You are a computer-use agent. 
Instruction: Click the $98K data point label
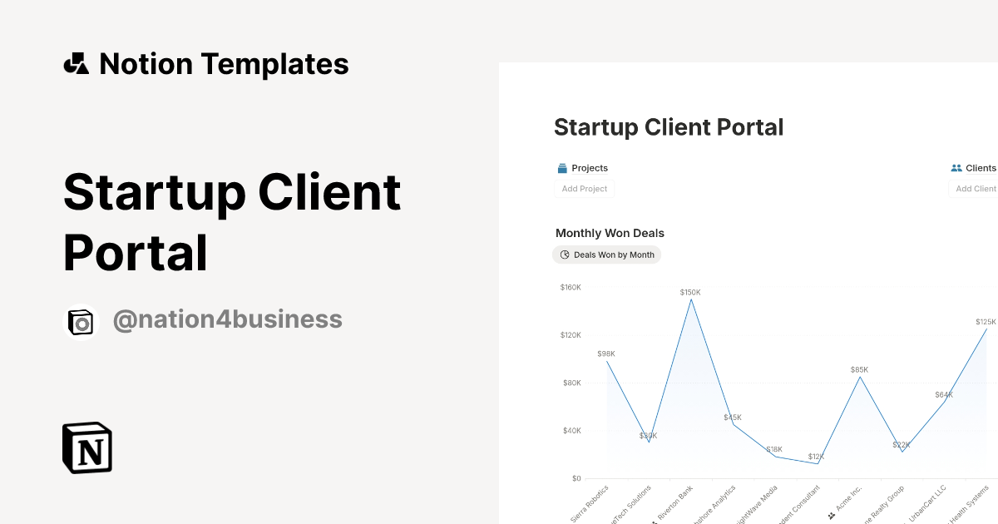[x=606, y=353]
